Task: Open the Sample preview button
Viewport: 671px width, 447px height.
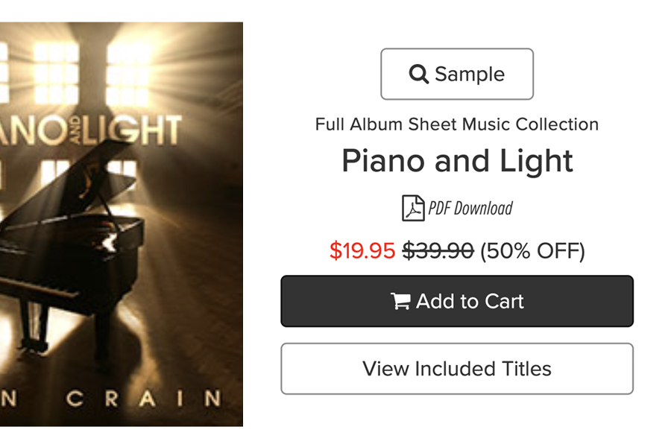Action: tap(457, 74)
